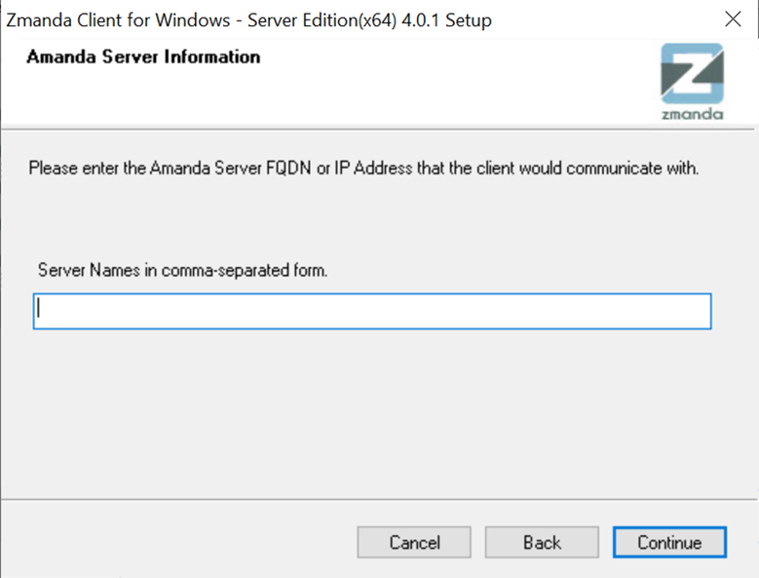
Task: Click Continue to proceed with setup
Action: [669, 542]
